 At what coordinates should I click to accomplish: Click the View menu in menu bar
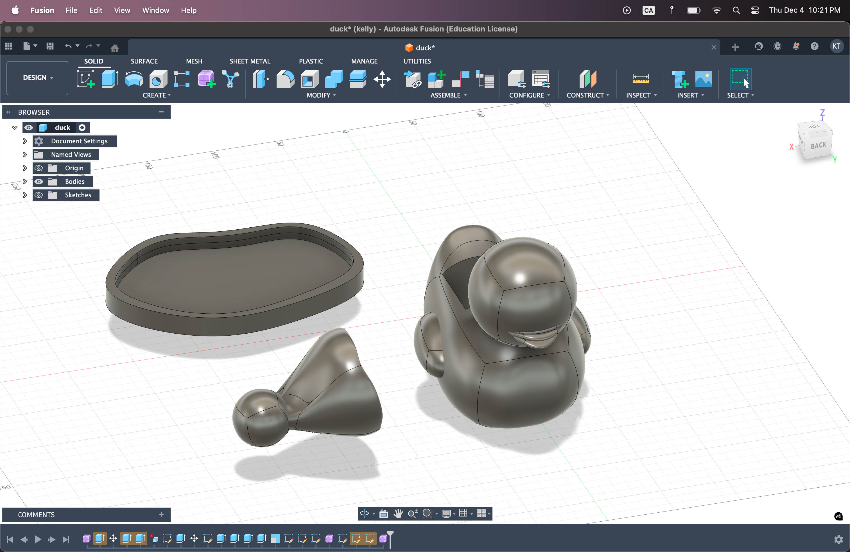[122, 10]
